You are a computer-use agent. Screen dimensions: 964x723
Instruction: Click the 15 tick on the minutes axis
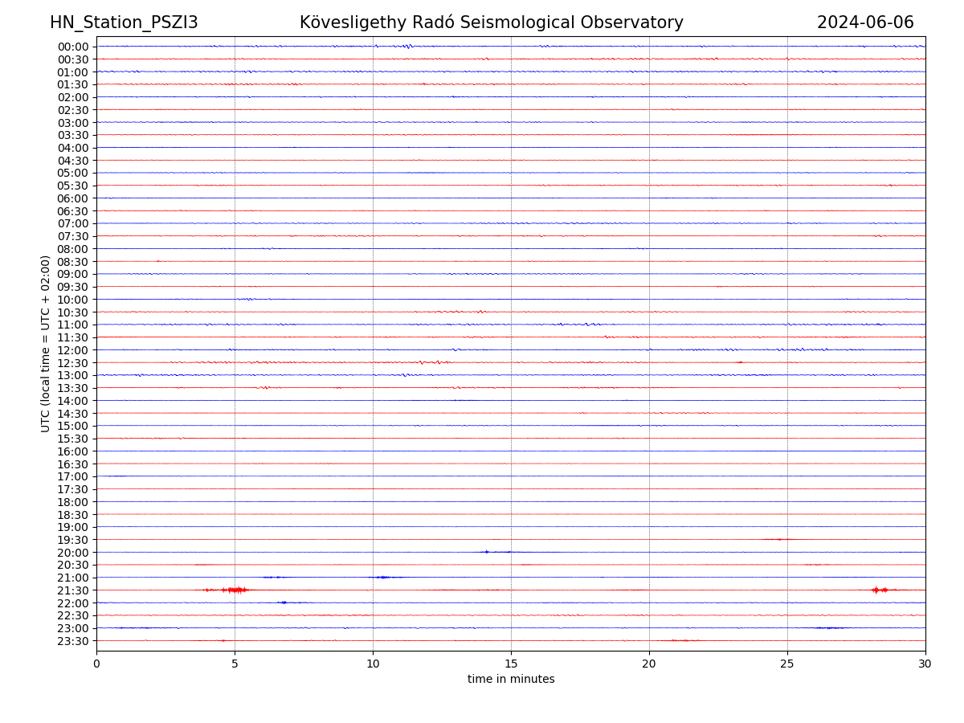pos(511,664)
